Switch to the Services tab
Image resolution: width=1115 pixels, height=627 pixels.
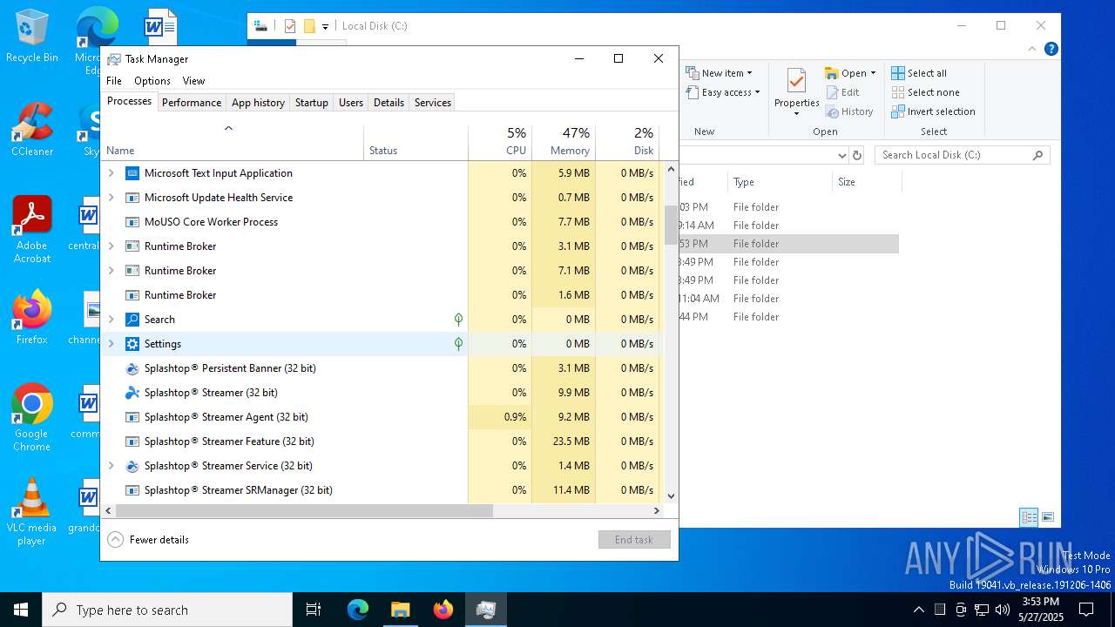(x=433, y=103)
